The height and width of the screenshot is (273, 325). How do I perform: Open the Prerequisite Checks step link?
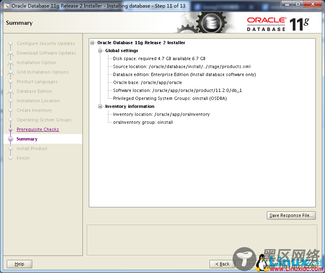pyautogui.click(x=38, y=129)
